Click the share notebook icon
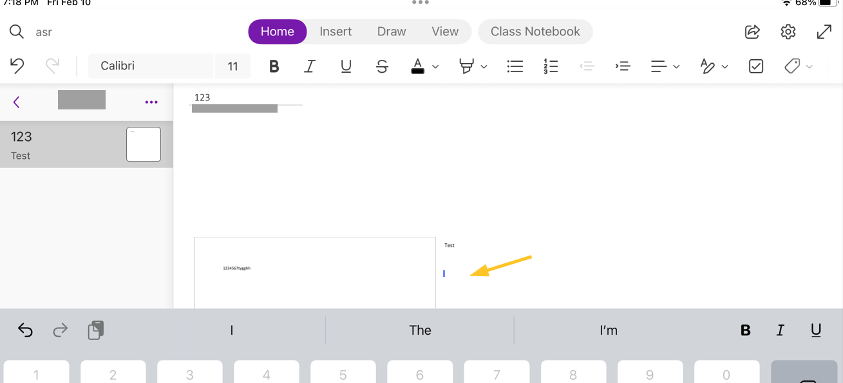 [x=752, y=32]
